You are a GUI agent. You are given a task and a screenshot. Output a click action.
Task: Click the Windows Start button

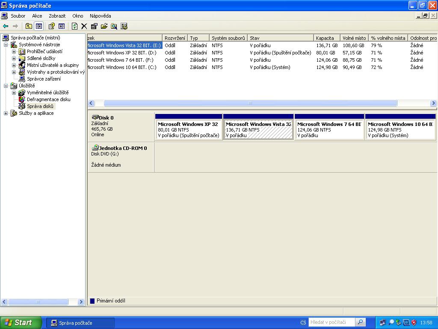click(x=21, y=323)
